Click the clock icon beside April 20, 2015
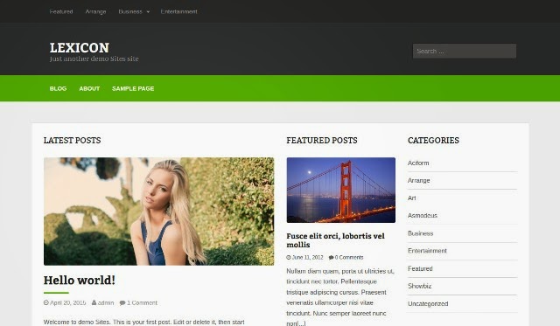 46,302
